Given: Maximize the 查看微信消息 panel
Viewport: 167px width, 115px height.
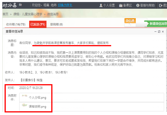Looking at the screenshot, I should click(x=159, y=31).
